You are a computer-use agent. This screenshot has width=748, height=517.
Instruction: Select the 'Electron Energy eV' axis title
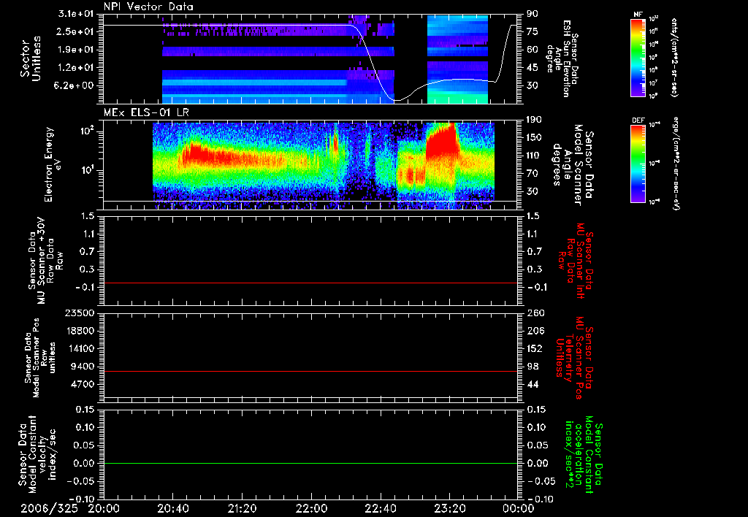52,164
